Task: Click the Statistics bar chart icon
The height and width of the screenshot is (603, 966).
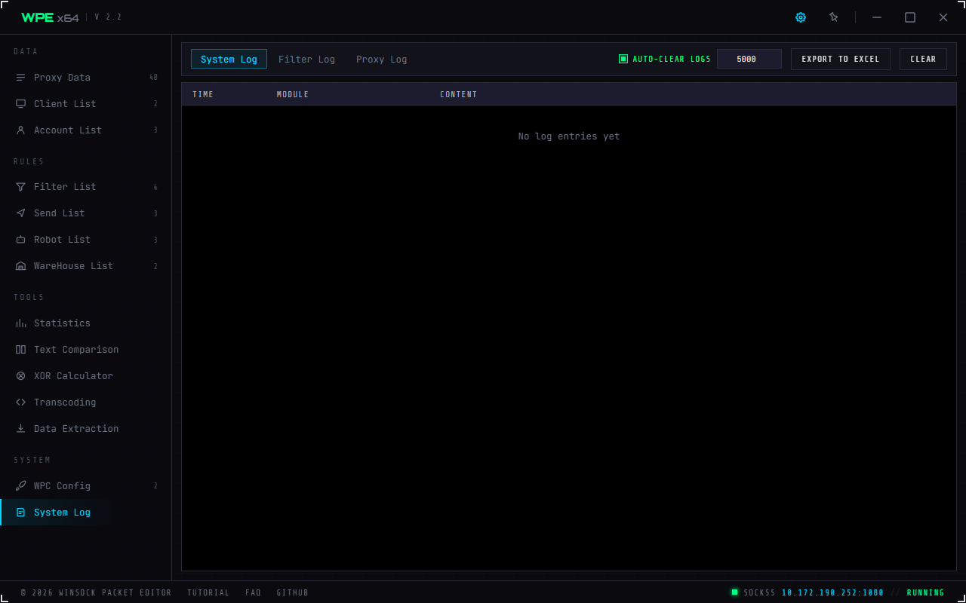Action: [x=20, y=323]
